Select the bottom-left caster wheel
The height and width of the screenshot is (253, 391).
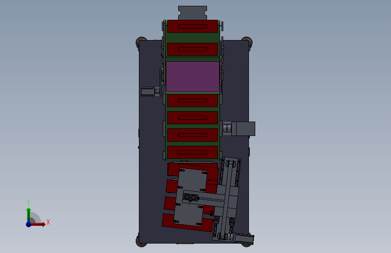(141, 241)
